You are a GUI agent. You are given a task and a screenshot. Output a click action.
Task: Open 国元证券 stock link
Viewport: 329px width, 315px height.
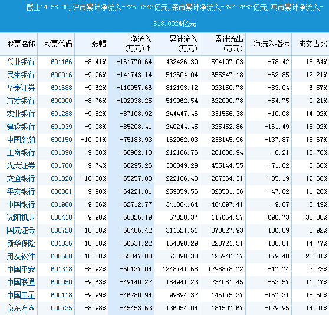[21, 230]
